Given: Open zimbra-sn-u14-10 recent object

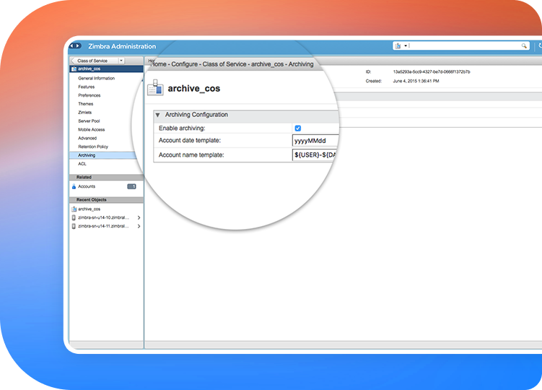Looking at the screenshot, I should point(103,217).
